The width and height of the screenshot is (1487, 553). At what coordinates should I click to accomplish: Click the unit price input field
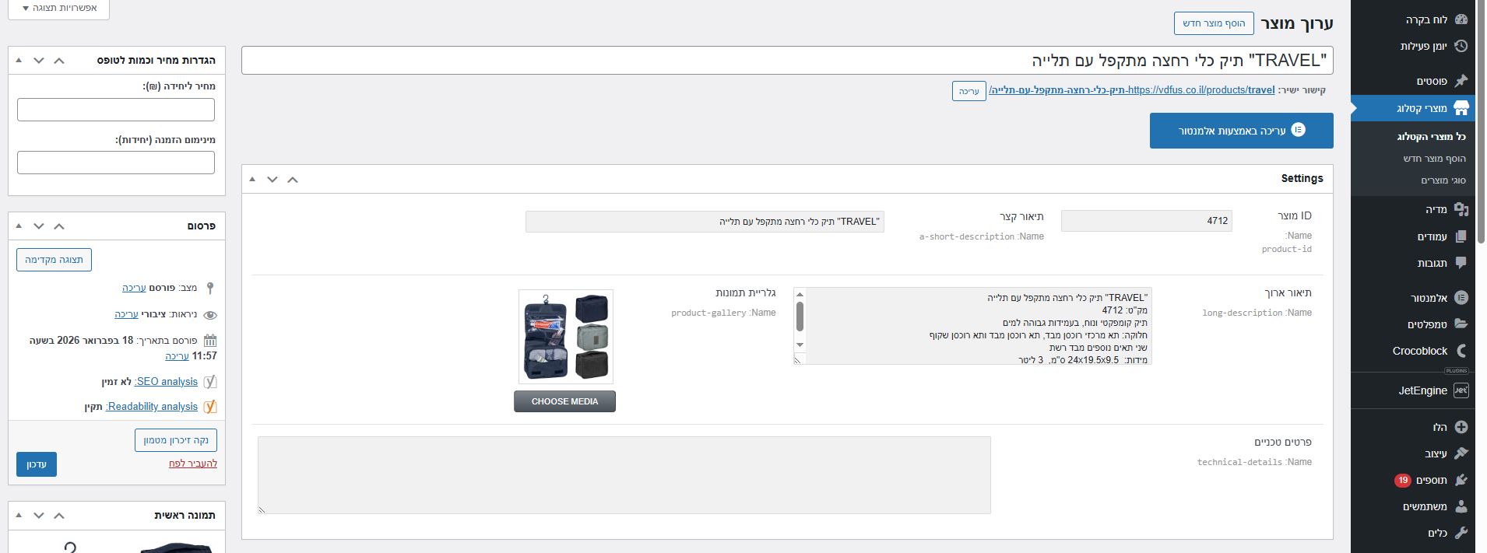[x=116, y=110]
